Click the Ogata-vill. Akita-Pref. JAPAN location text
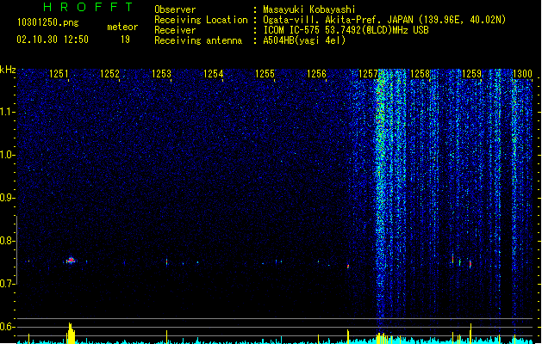Image resolution: width=542 pixels, height=344 pixels. pyautogui.click(x=384, y=20)
